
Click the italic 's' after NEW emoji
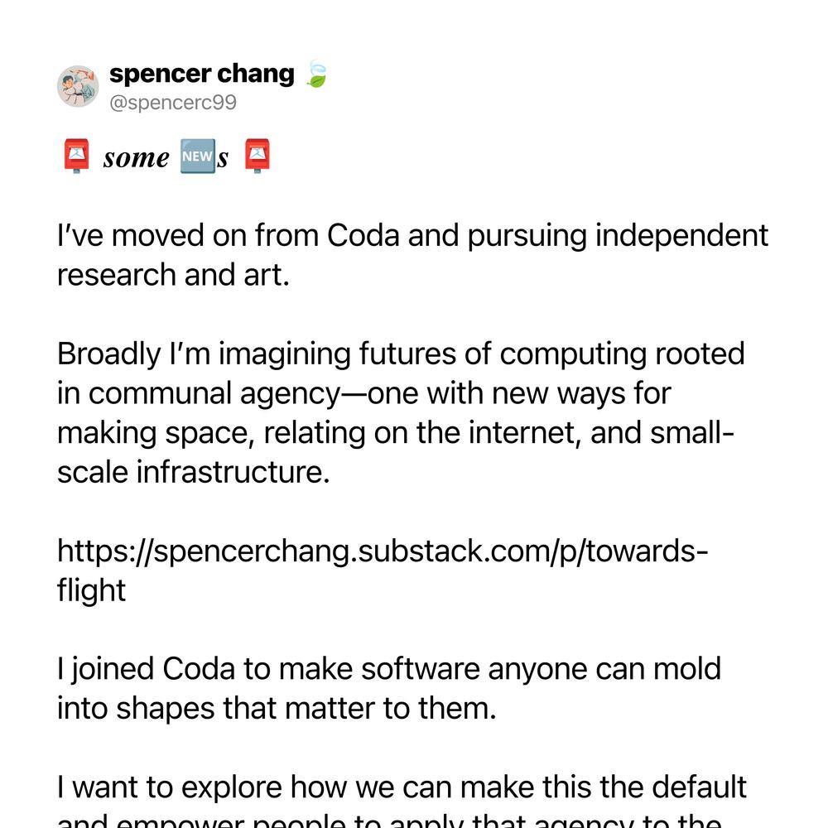click(222, 158)
